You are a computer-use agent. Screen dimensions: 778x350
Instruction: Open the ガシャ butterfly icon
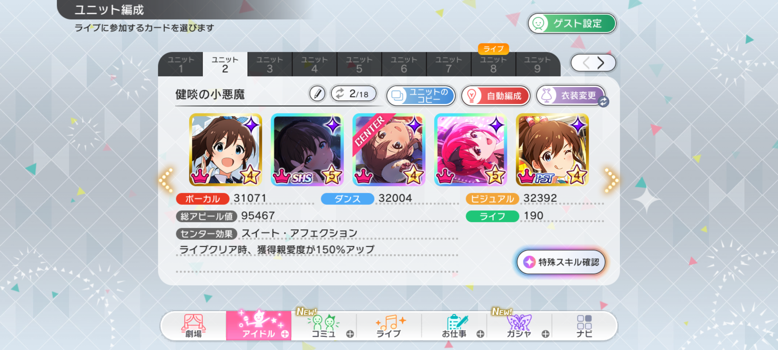pyautogui.click(x=519, y=326)
